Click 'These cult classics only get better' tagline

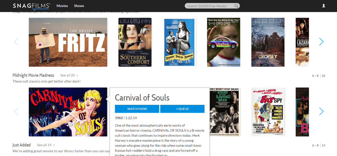click(x=46, y=81)
